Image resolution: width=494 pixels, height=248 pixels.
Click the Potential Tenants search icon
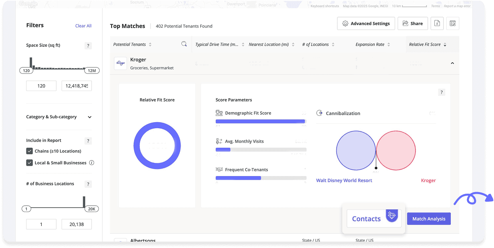(x=184, y=44)
